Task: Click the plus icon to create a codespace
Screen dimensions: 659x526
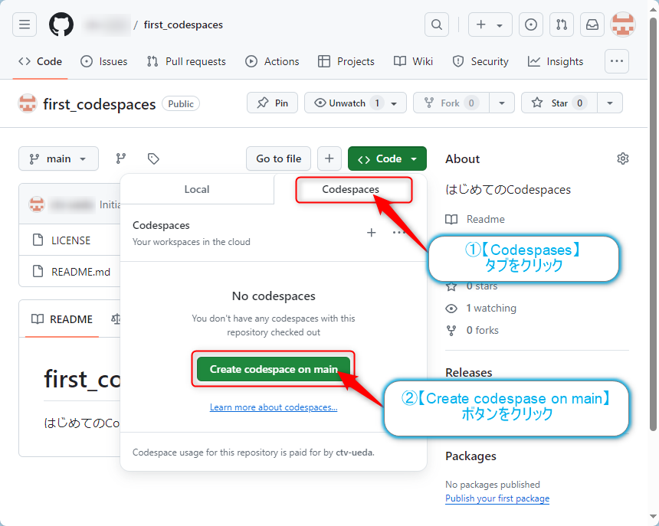Action: coord(372,233)
